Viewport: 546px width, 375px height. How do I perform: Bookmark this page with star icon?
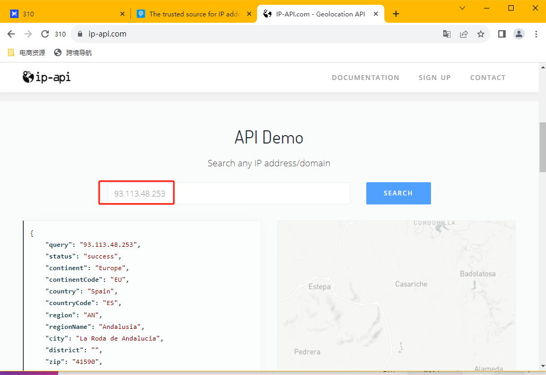[481, 34]
